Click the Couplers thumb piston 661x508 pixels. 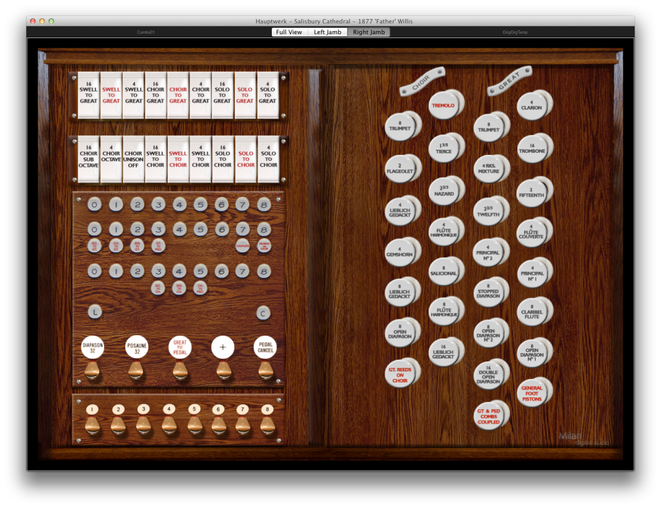[x=243, y=246]
